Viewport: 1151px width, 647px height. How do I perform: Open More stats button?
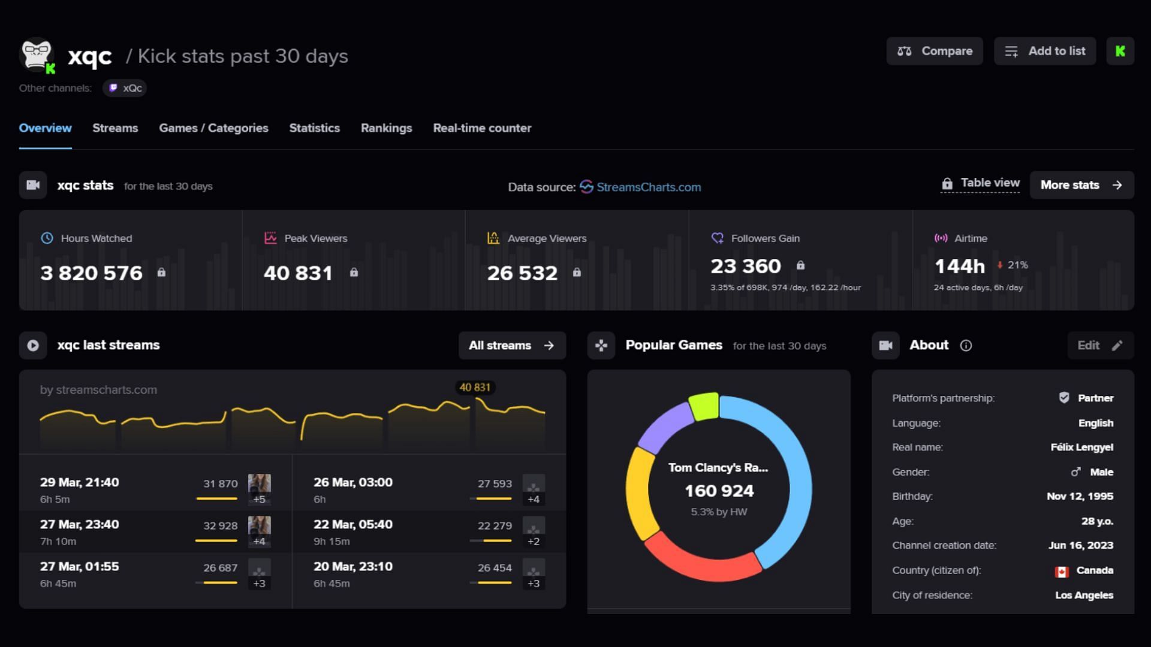tap(1081, 185)
